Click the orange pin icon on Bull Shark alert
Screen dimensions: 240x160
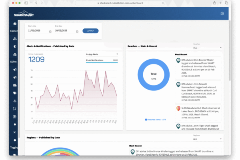point(178,108)
